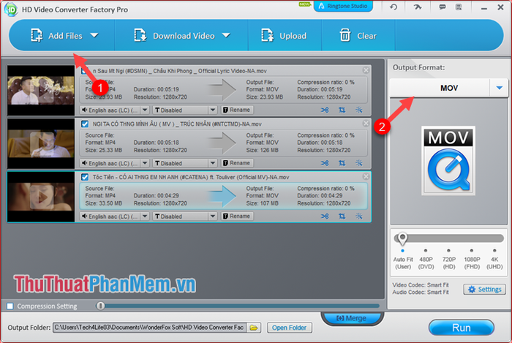Click the Output Folder path field
The width and height of the screenshot is (512, 343).
click(149, 328)
